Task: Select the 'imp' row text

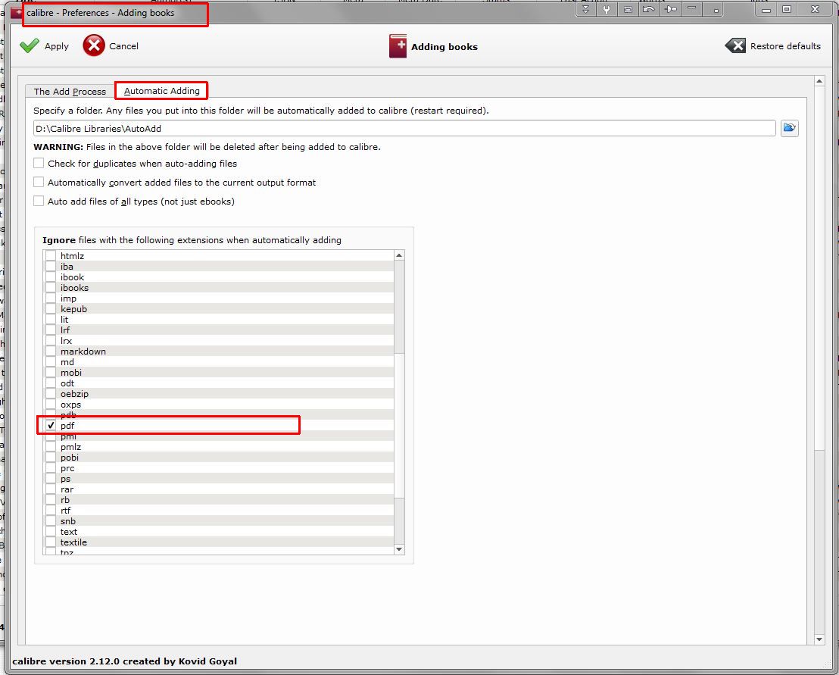Action: click(68, 298)
